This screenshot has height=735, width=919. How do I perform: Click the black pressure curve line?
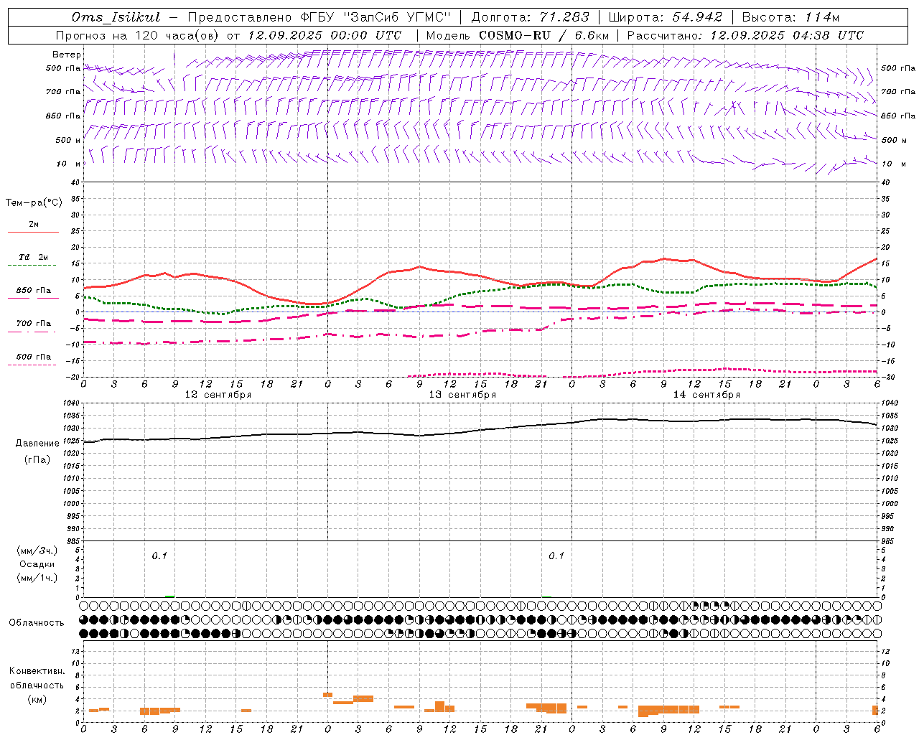480,431
